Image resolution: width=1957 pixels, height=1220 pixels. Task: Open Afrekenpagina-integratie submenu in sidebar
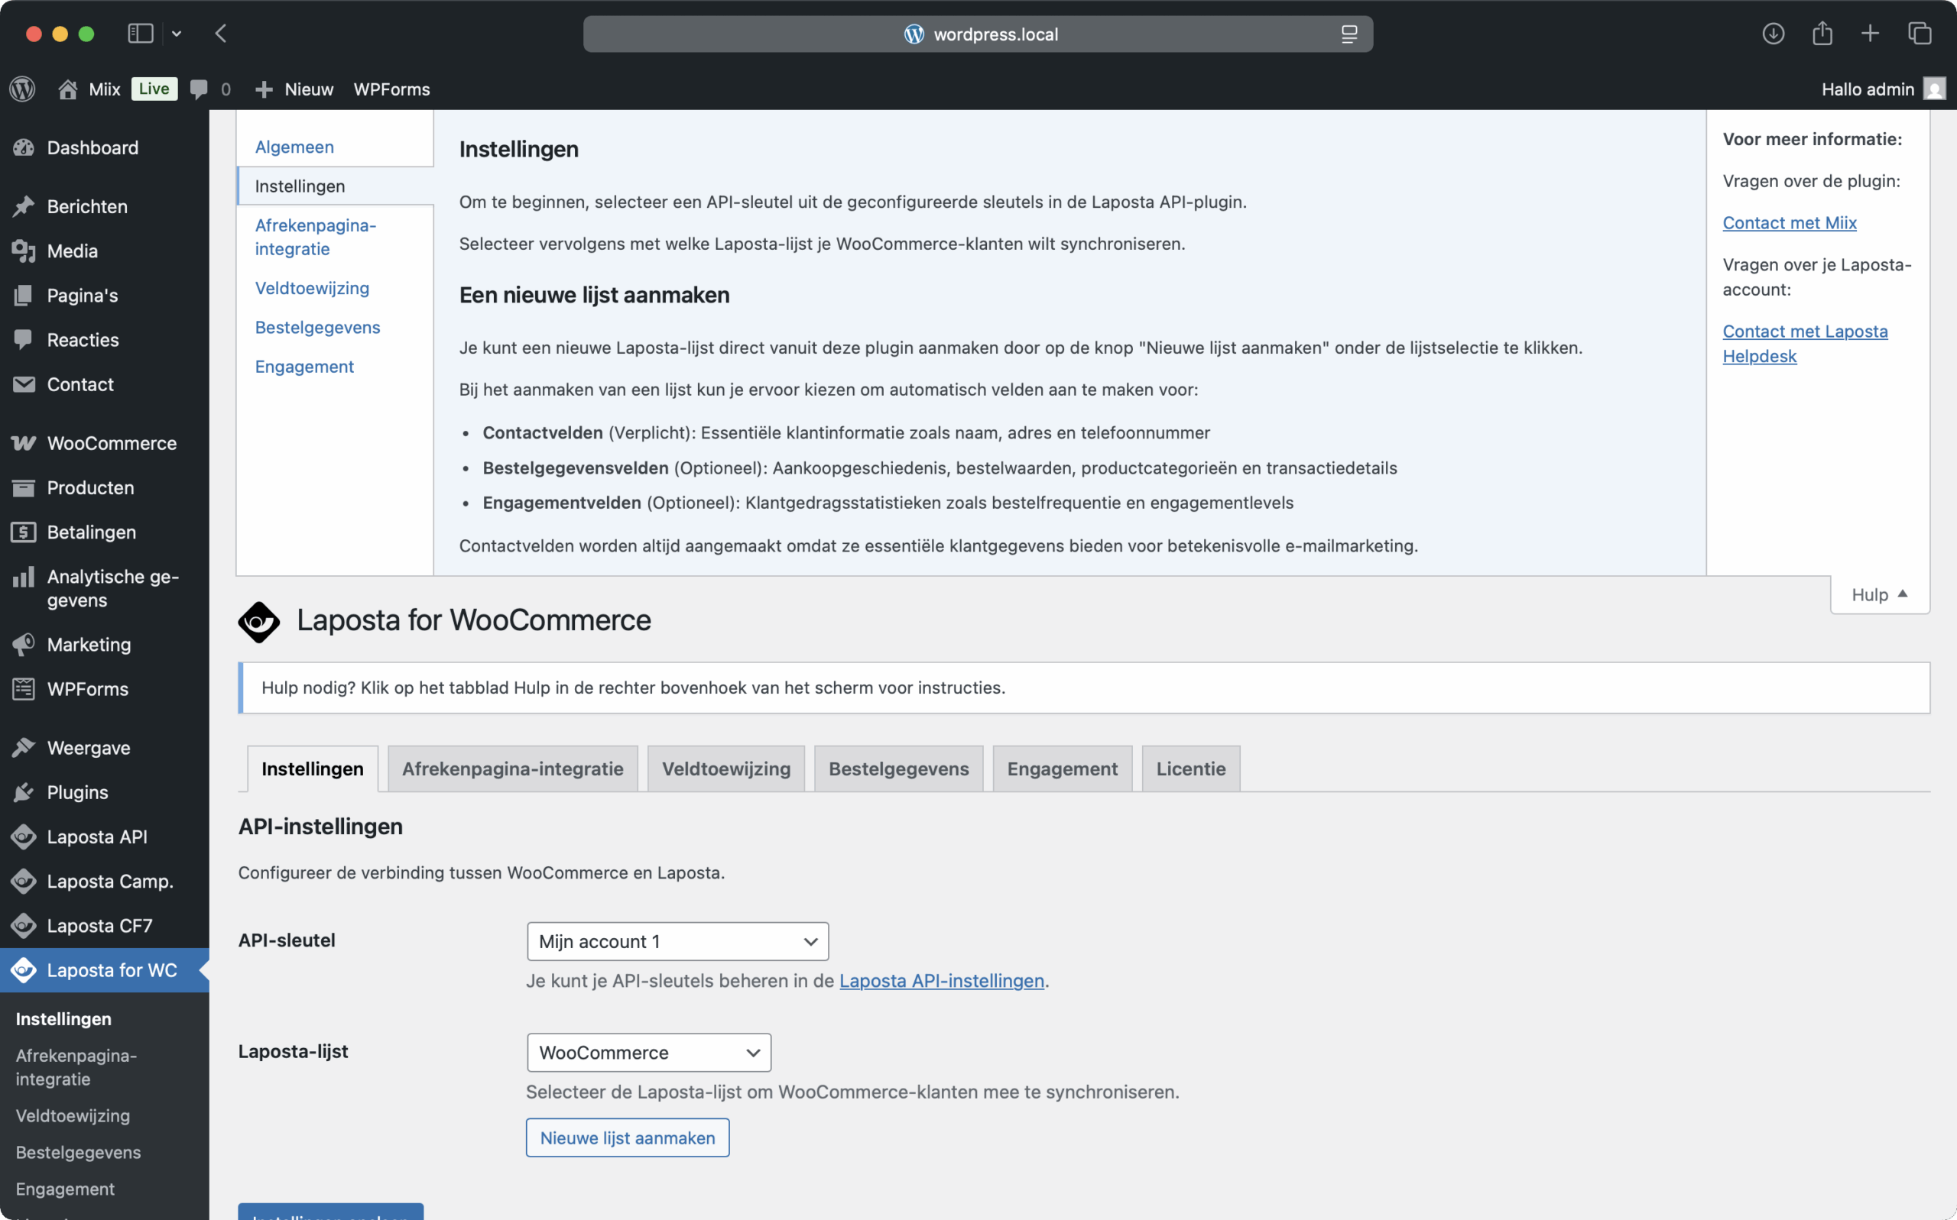76,1066
